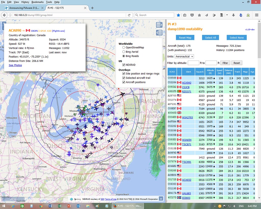
Task: Open the History menu
Action: [25, 2]
